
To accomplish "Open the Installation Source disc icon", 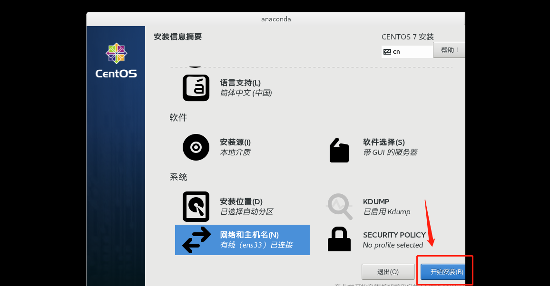I will [196, 147].
